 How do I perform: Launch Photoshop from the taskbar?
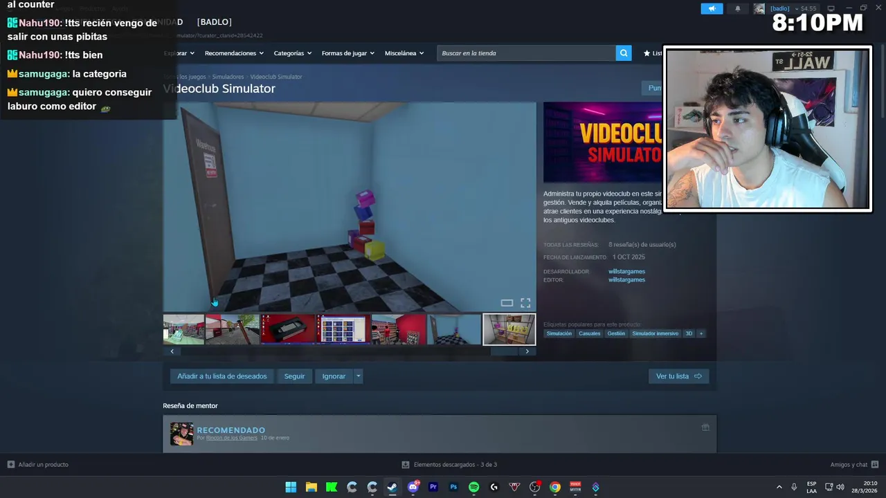coord(453,487)
